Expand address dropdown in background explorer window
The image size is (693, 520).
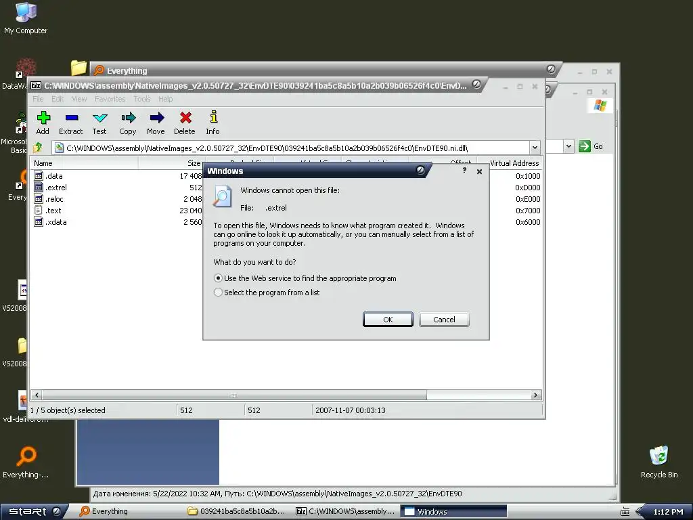(x=568, y=146)
